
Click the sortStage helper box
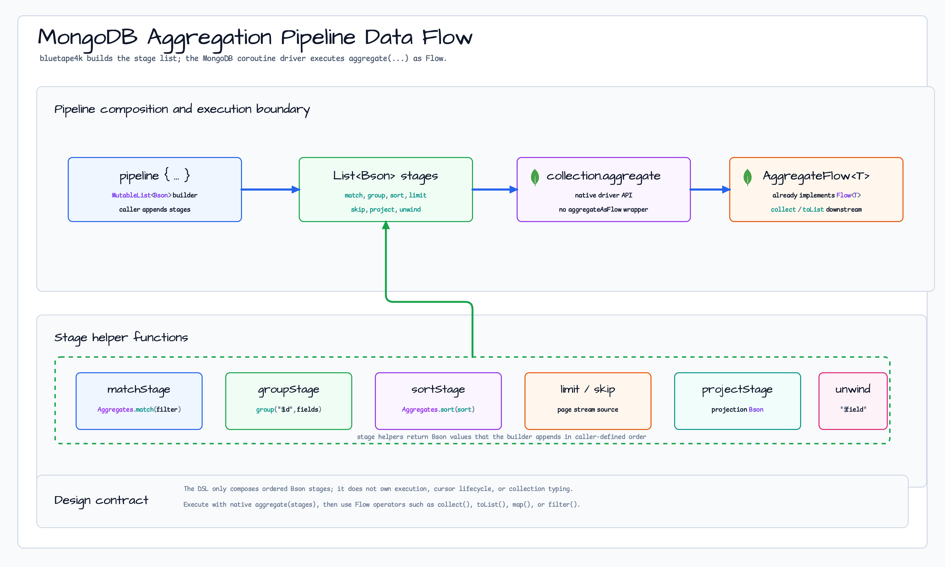coord(438,401)
